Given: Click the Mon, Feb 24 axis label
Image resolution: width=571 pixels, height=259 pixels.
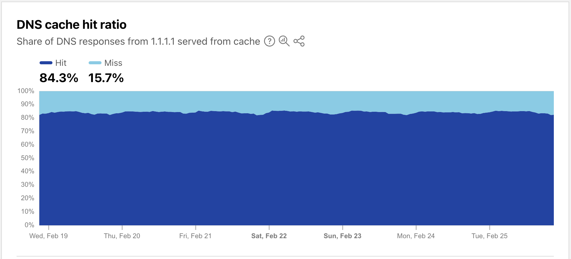Looking at the screenshot, I should [x=416, y=236].
